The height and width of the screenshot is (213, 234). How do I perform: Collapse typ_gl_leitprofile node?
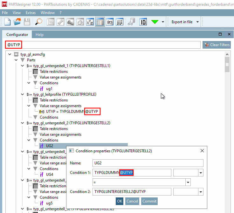22,94
